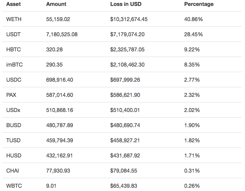Image resolution: width=245 pixels, height=191 pixels.
Task: Click HUSD loss value $431,687.92
Action: coord(125,156)
